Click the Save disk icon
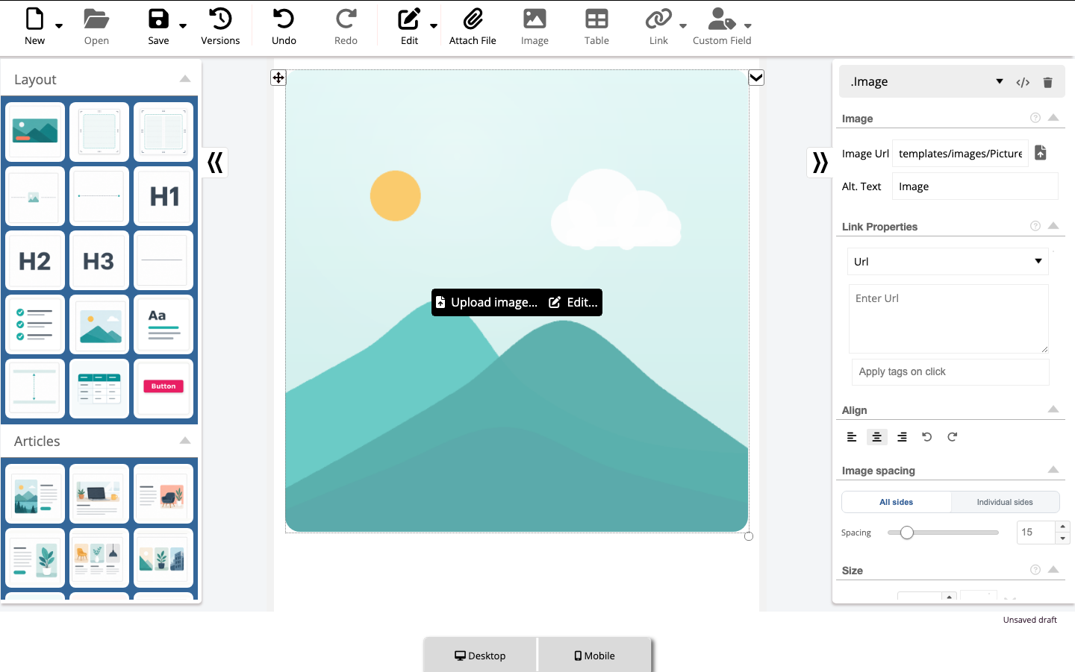The width and height of the screenshot is (1075, 672). tap(158, 19)
